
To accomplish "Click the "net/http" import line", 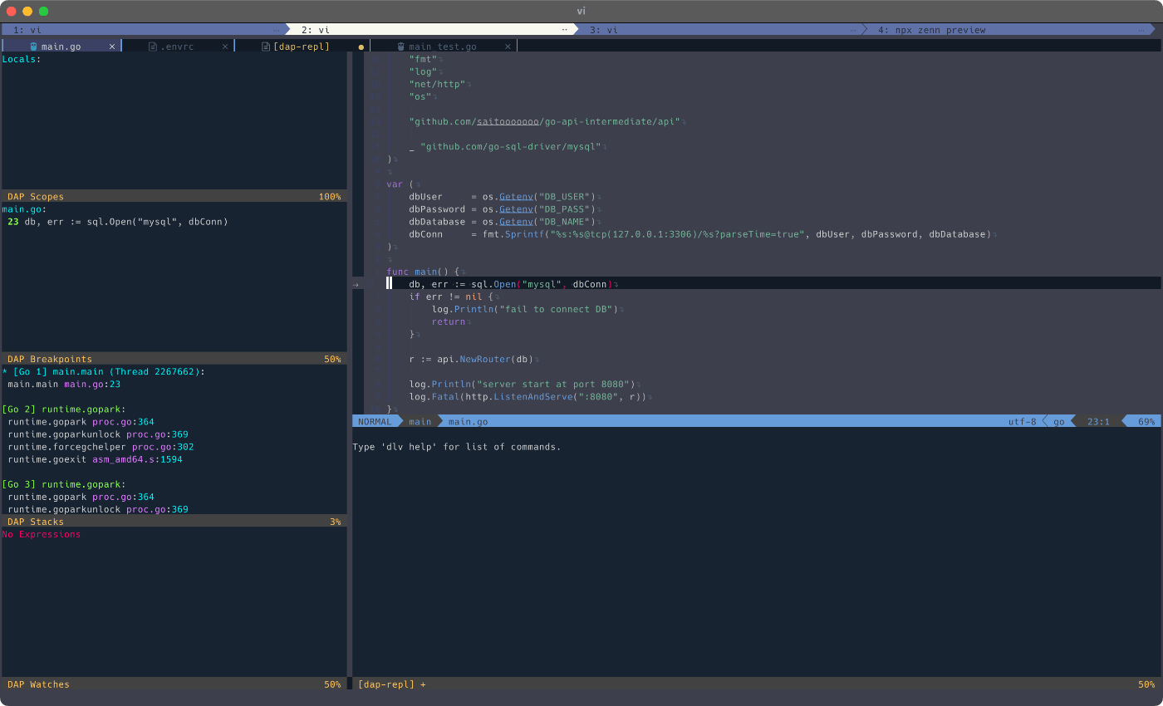I will point(438,84).
